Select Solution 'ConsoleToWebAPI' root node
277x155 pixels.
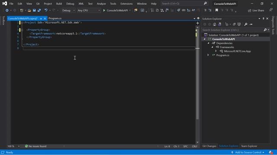coord(232,35)
